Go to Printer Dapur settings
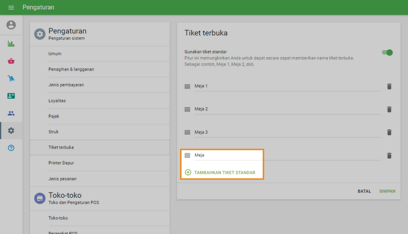Viewport: 408px width, 234px height. tap(62, 163)
